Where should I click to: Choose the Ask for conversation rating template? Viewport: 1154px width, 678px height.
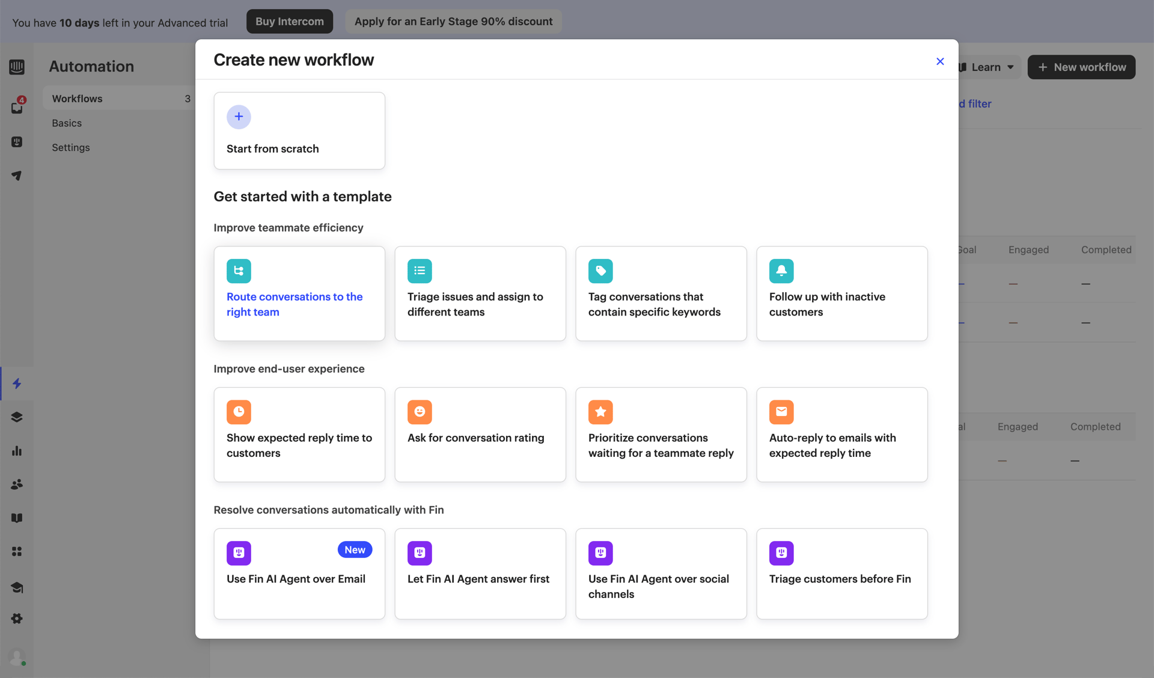[480, 435]
